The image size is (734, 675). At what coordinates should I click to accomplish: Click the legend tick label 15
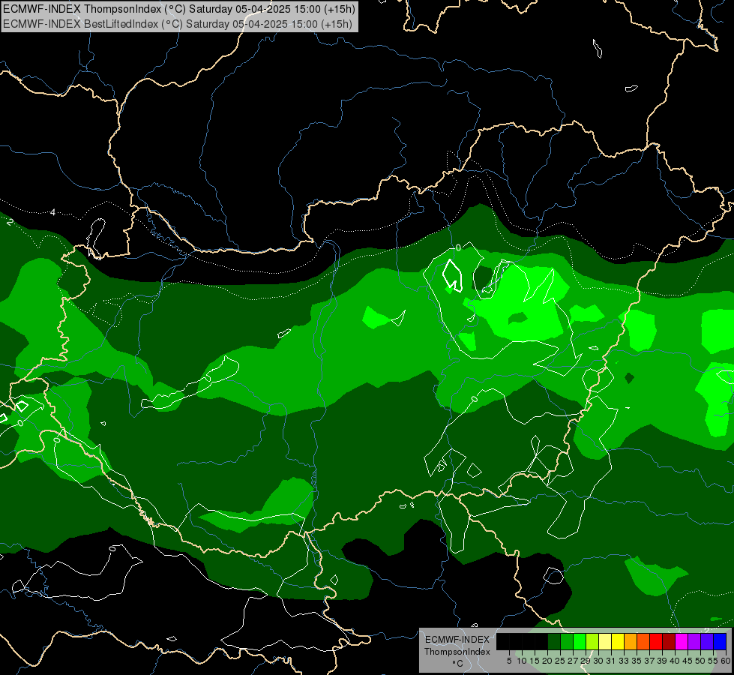pyautogui.click(x=535, y=661)
